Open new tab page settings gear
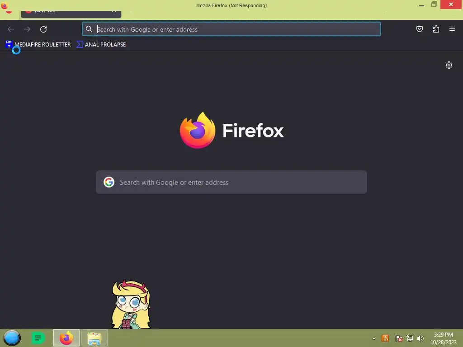The width and height of the screenshot is (463, 347). [449, 65]
